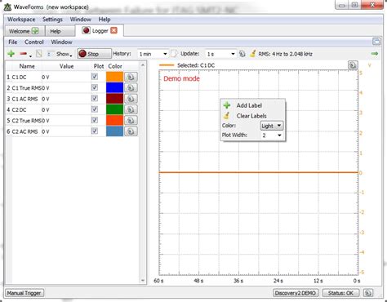This screenshot has width=387, height=302.
Task: Open the plot options gear above the graph
Action: [x=353, y=65]
